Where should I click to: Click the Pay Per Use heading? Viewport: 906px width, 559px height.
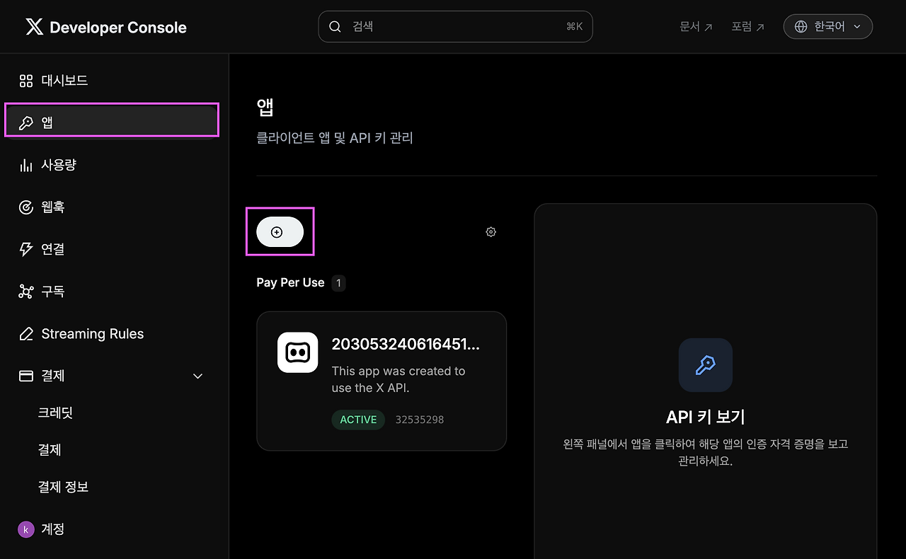pos(290,283)
